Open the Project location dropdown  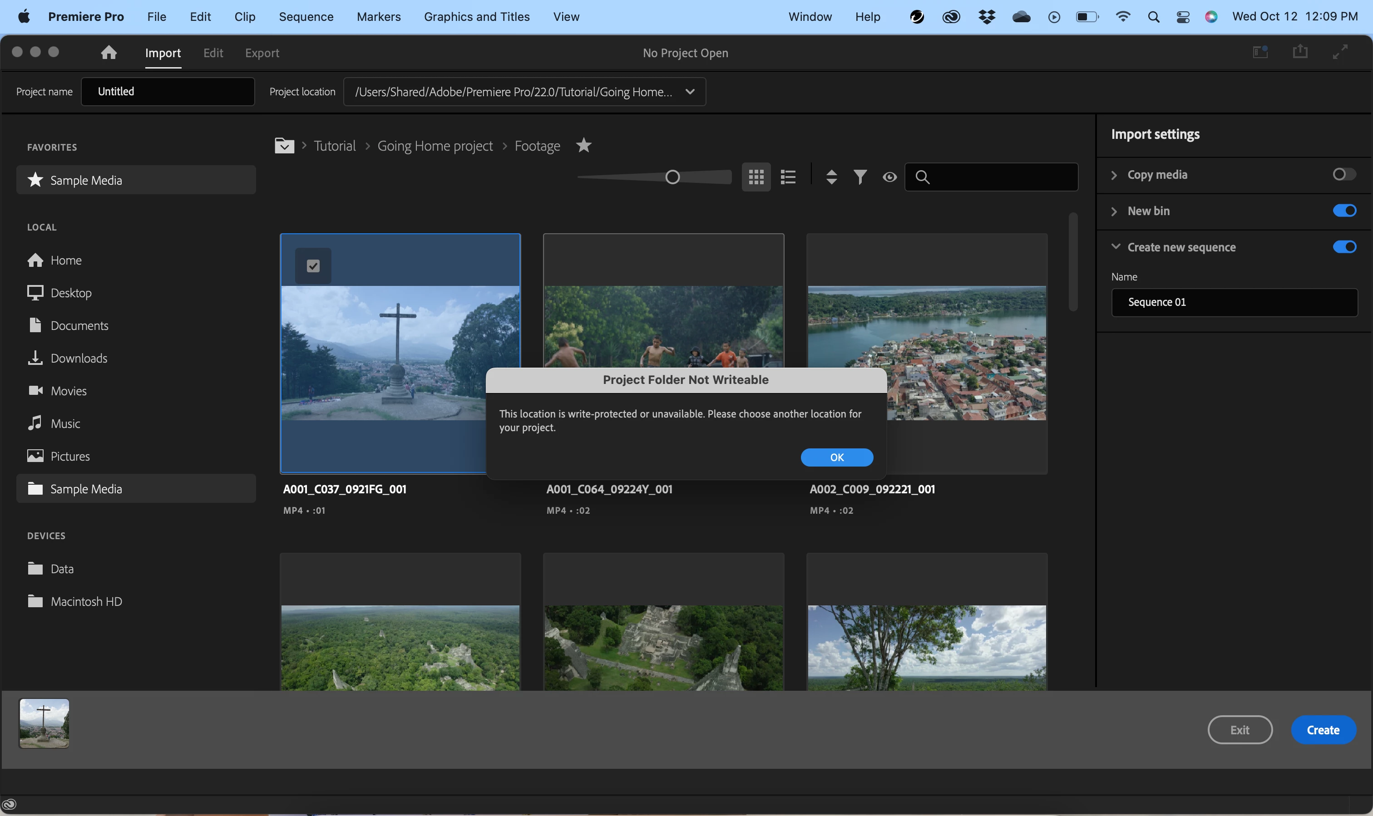click(690, 92)
